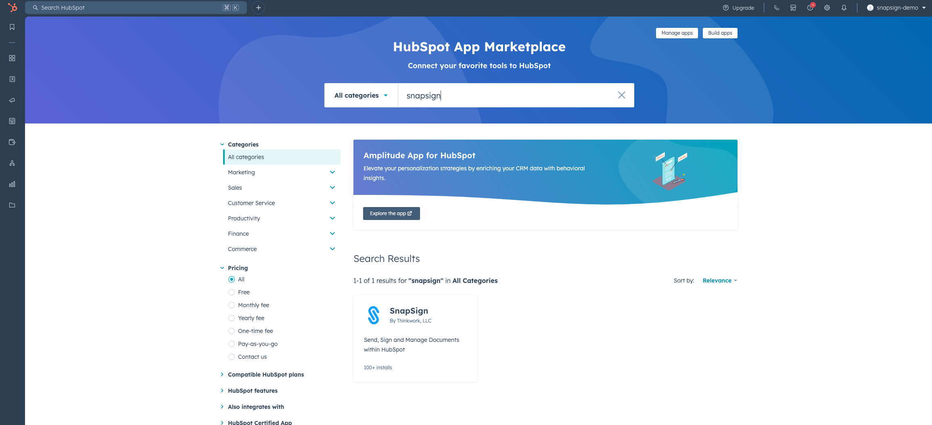Open the snapsign-demo account menu

pos(896,8)
